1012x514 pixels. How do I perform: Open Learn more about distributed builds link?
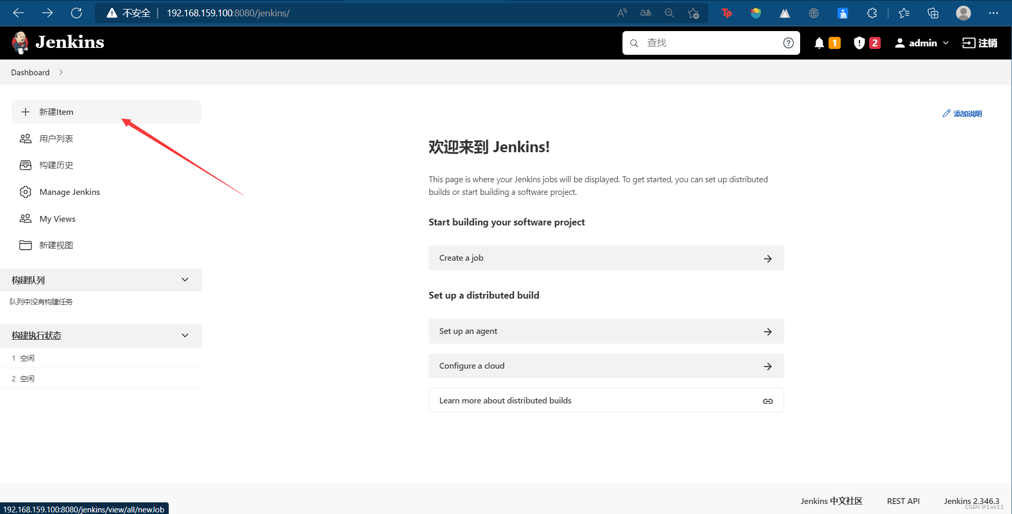(x=606, y=401)
